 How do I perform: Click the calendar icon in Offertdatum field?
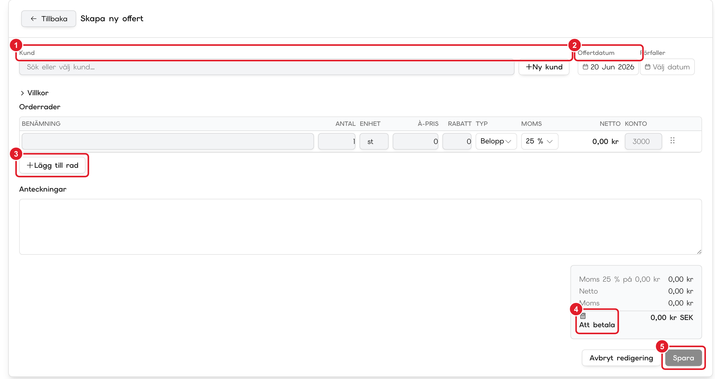point(585,67)
